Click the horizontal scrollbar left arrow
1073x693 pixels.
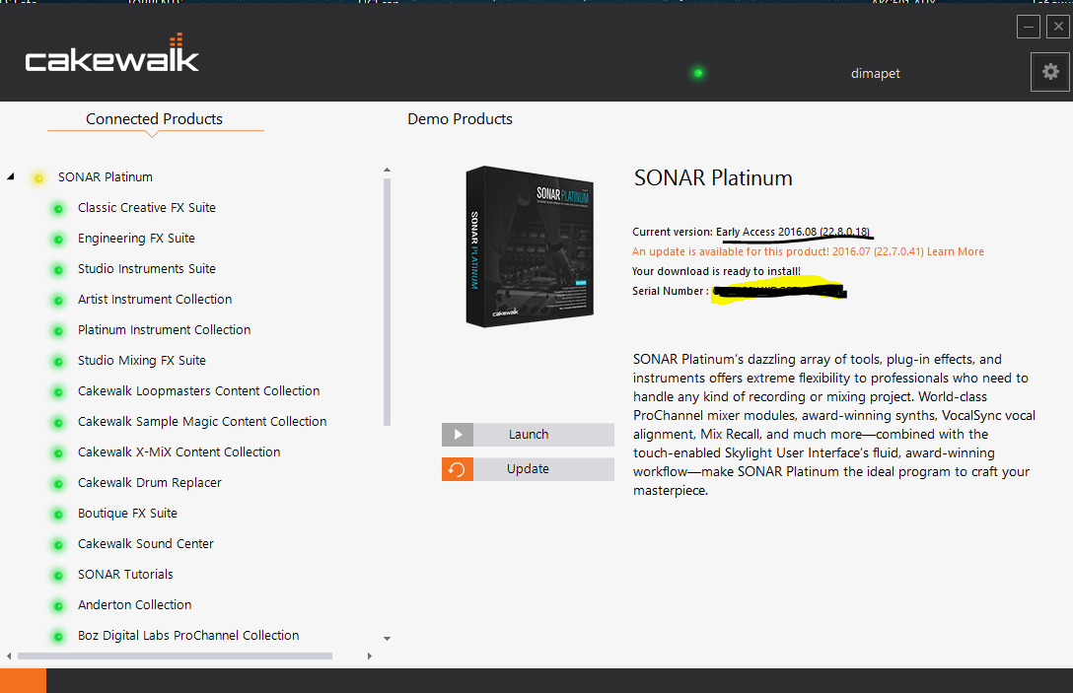pyautogui.click(x=8, y=657)
